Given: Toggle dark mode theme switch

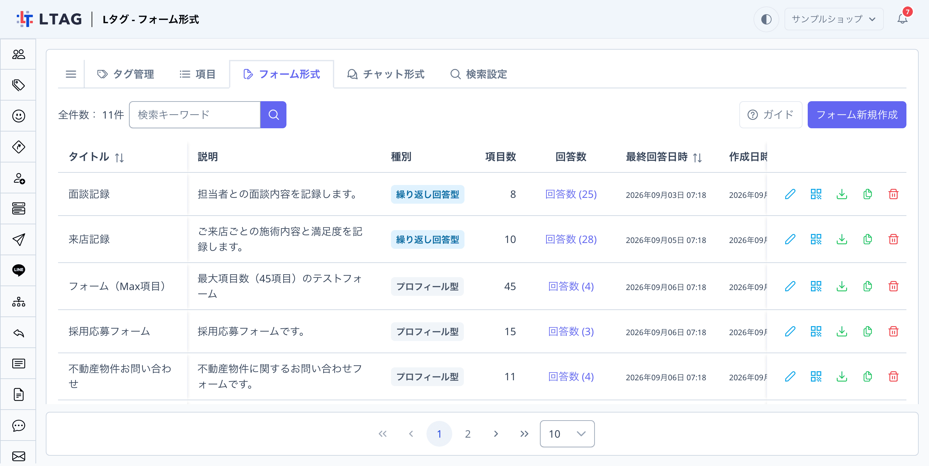Looking at the screenshot, I should [766, 19].
